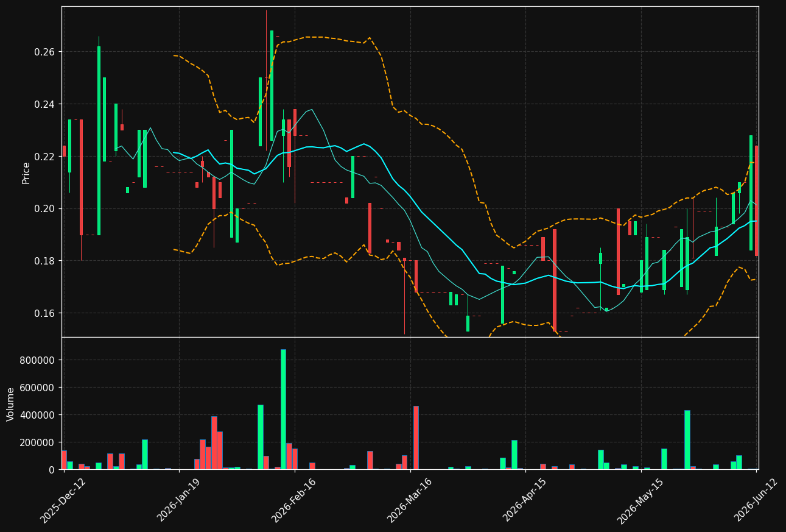Click the 0.24 price axis label

44,104
